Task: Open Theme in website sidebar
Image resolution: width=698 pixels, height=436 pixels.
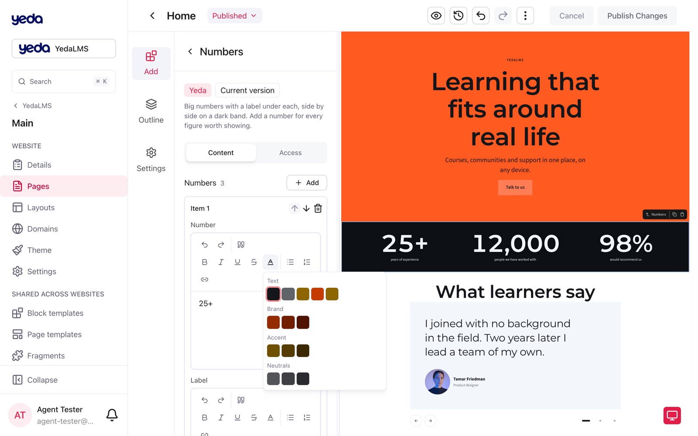Action: [x=64, y=250]
